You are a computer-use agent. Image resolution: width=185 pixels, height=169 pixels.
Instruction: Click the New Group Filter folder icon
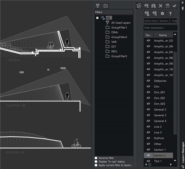105,6
